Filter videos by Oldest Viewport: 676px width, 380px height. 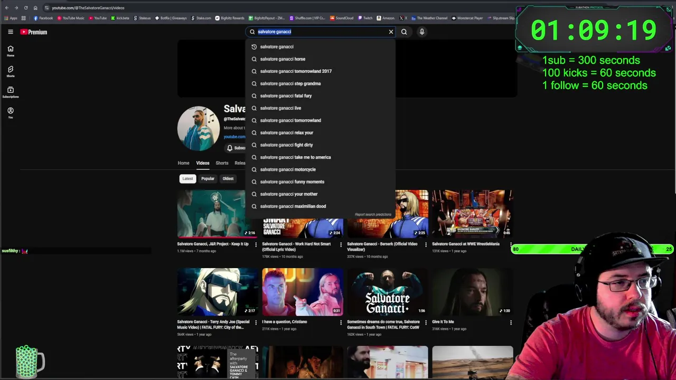[x=228, y=178]
